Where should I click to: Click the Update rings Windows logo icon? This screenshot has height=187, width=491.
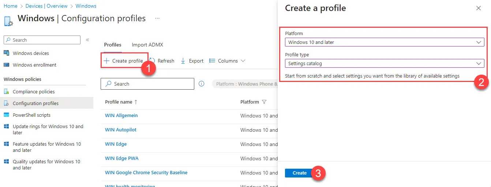click(6, 126)
